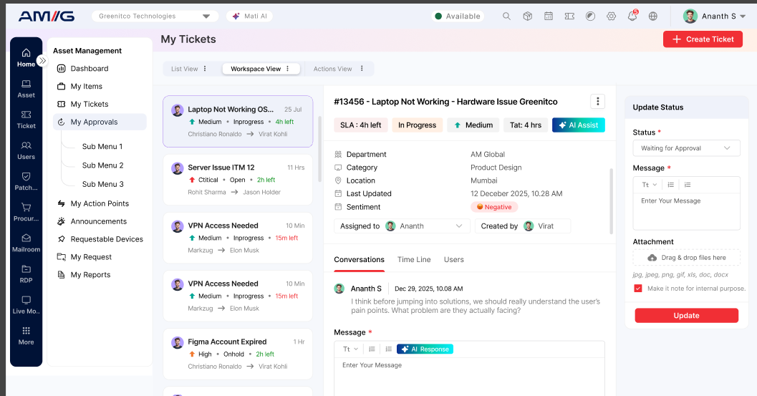The image size is (757, 396).
Task: Click the ticket icon in top bar
Action: click(x=569, y=16)
